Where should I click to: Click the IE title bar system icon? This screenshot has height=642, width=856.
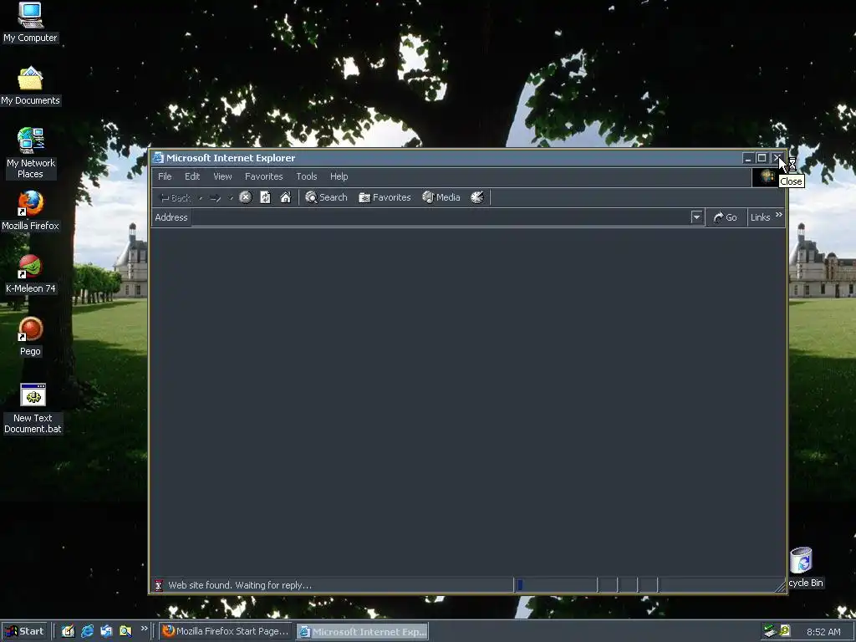[x=158, y=158]
